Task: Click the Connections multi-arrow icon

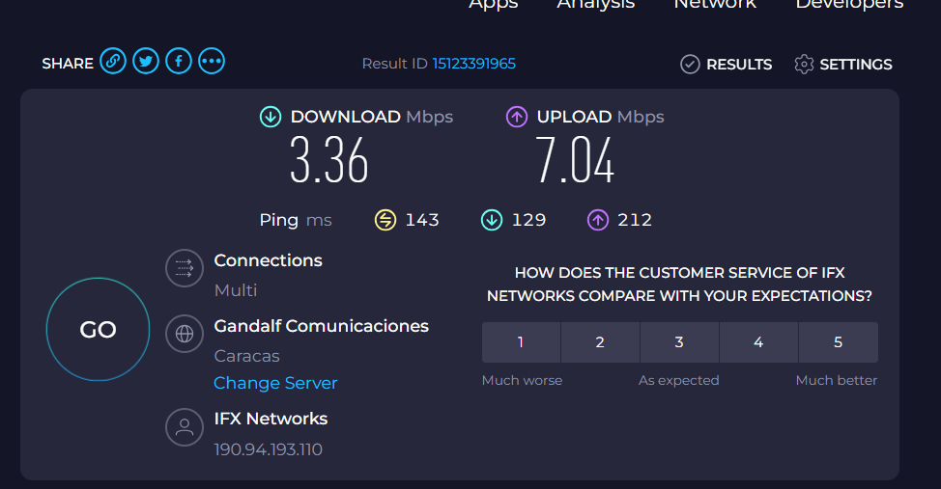Action: (x=185, y=268)
